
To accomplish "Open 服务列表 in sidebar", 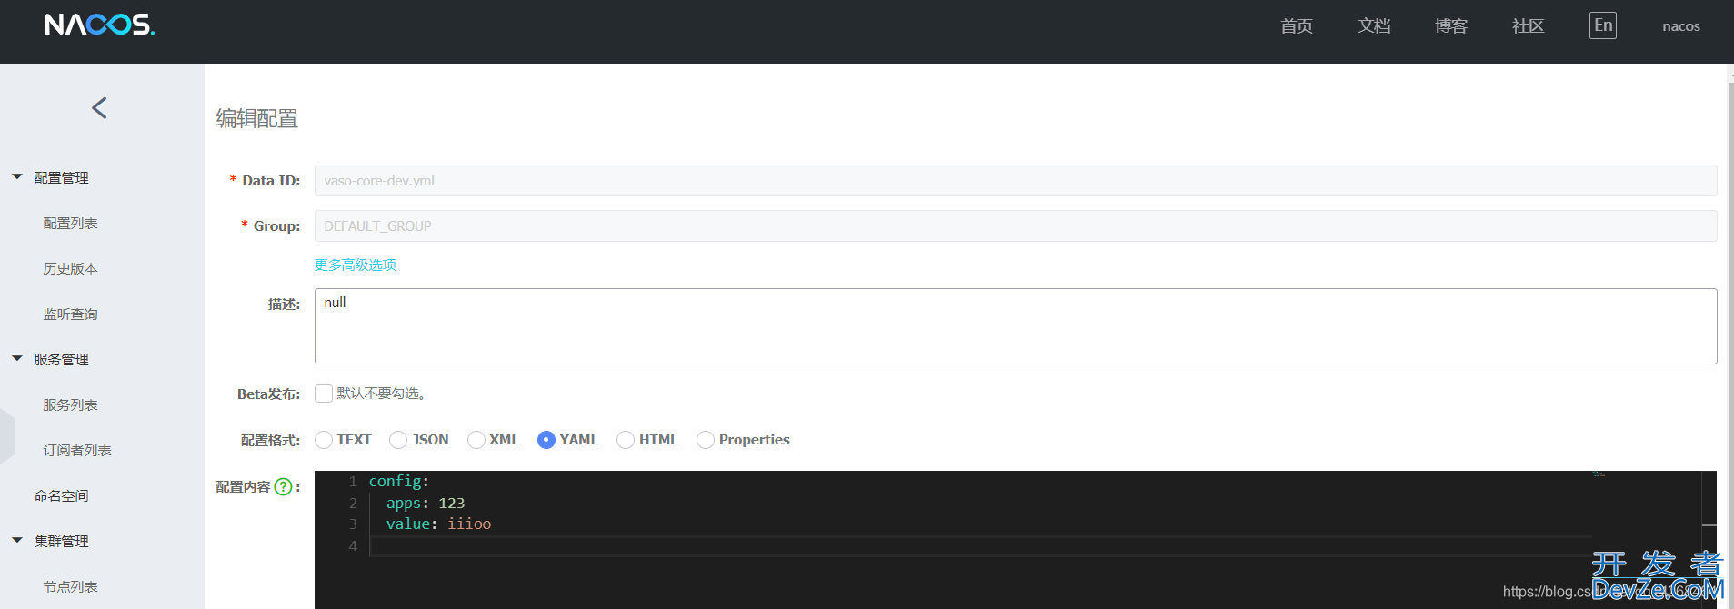I will tap(70, 405).
